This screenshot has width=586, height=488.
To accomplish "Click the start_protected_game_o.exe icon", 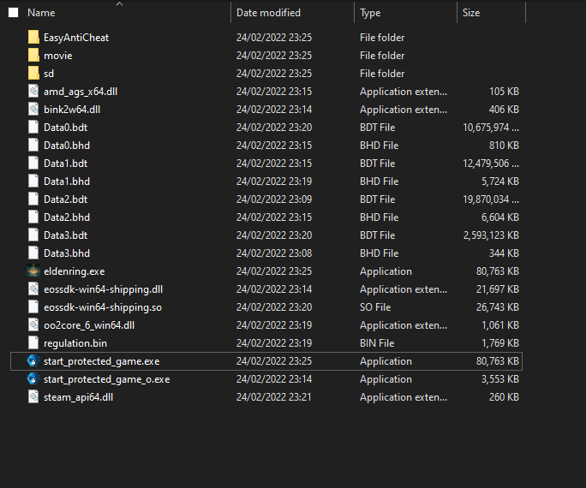I will (x=33, y=379).
